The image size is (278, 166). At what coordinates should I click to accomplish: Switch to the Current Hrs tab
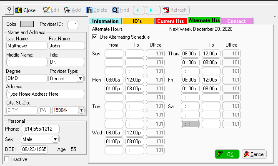pyautogui.click(x=171, y=21)
